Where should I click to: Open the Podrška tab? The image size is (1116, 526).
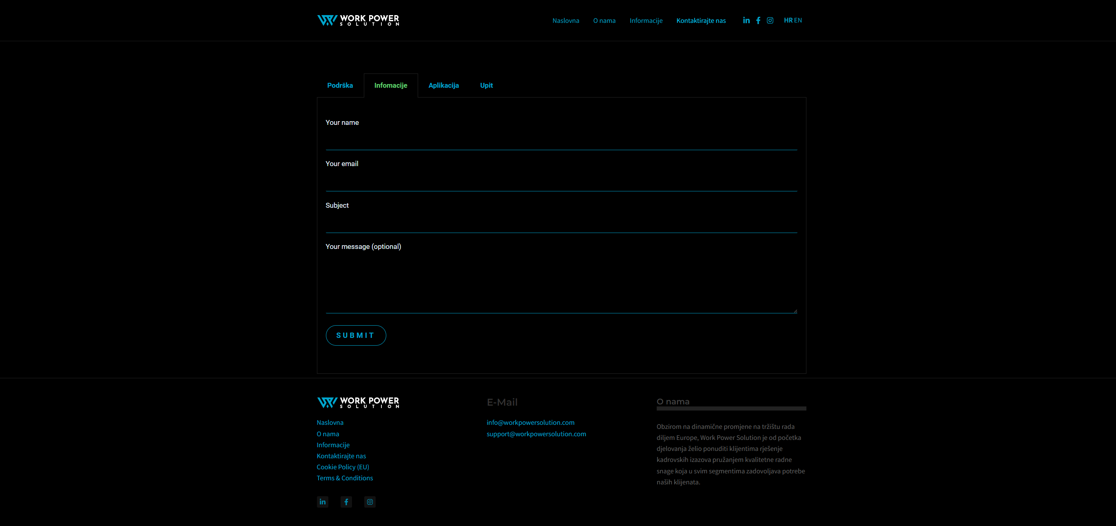tap(340, 85)
